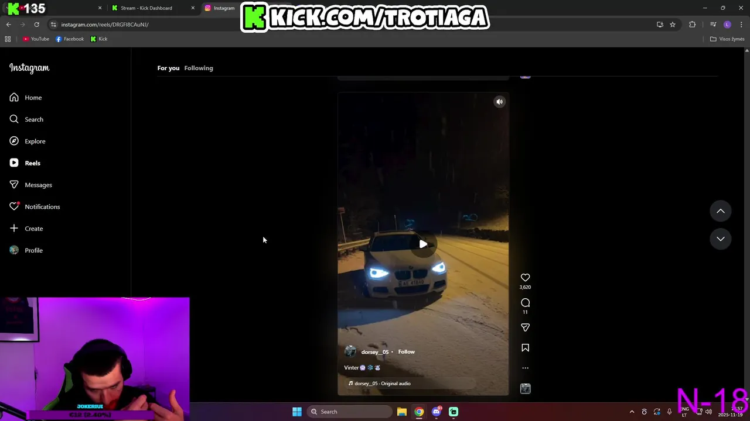This screenshot has height=421, width=750.
Task: Open Chrome three-dot menu
Action: (742, 25)
